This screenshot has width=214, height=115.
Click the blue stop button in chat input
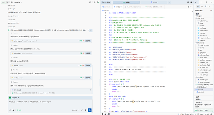tap(90, 110)
